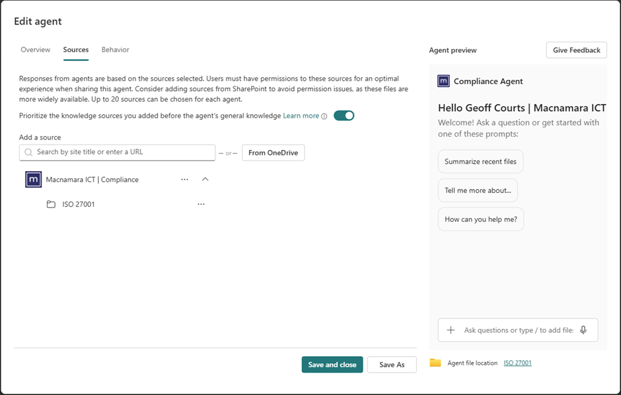Click the microphone icon in chat box
The image size is (621, 395).
pos(583,330)
